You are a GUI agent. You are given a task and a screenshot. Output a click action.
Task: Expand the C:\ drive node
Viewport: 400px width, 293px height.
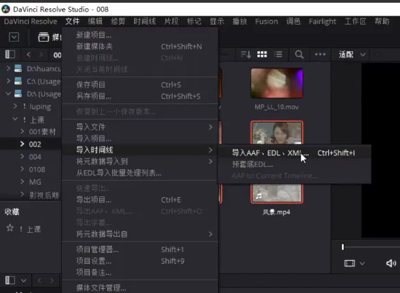(x=8, y=81)
